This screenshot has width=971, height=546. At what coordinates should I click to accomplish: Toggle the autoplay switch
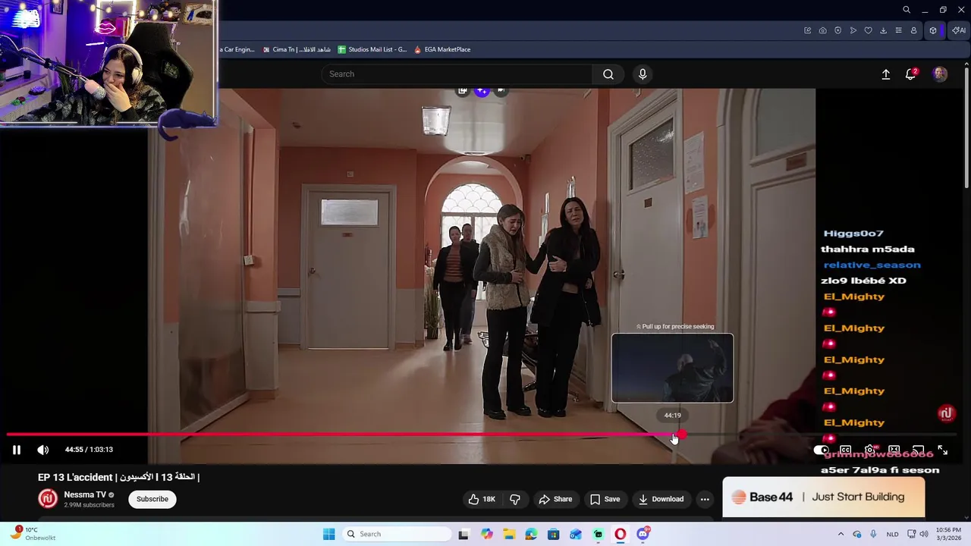[x=822, y=450]
